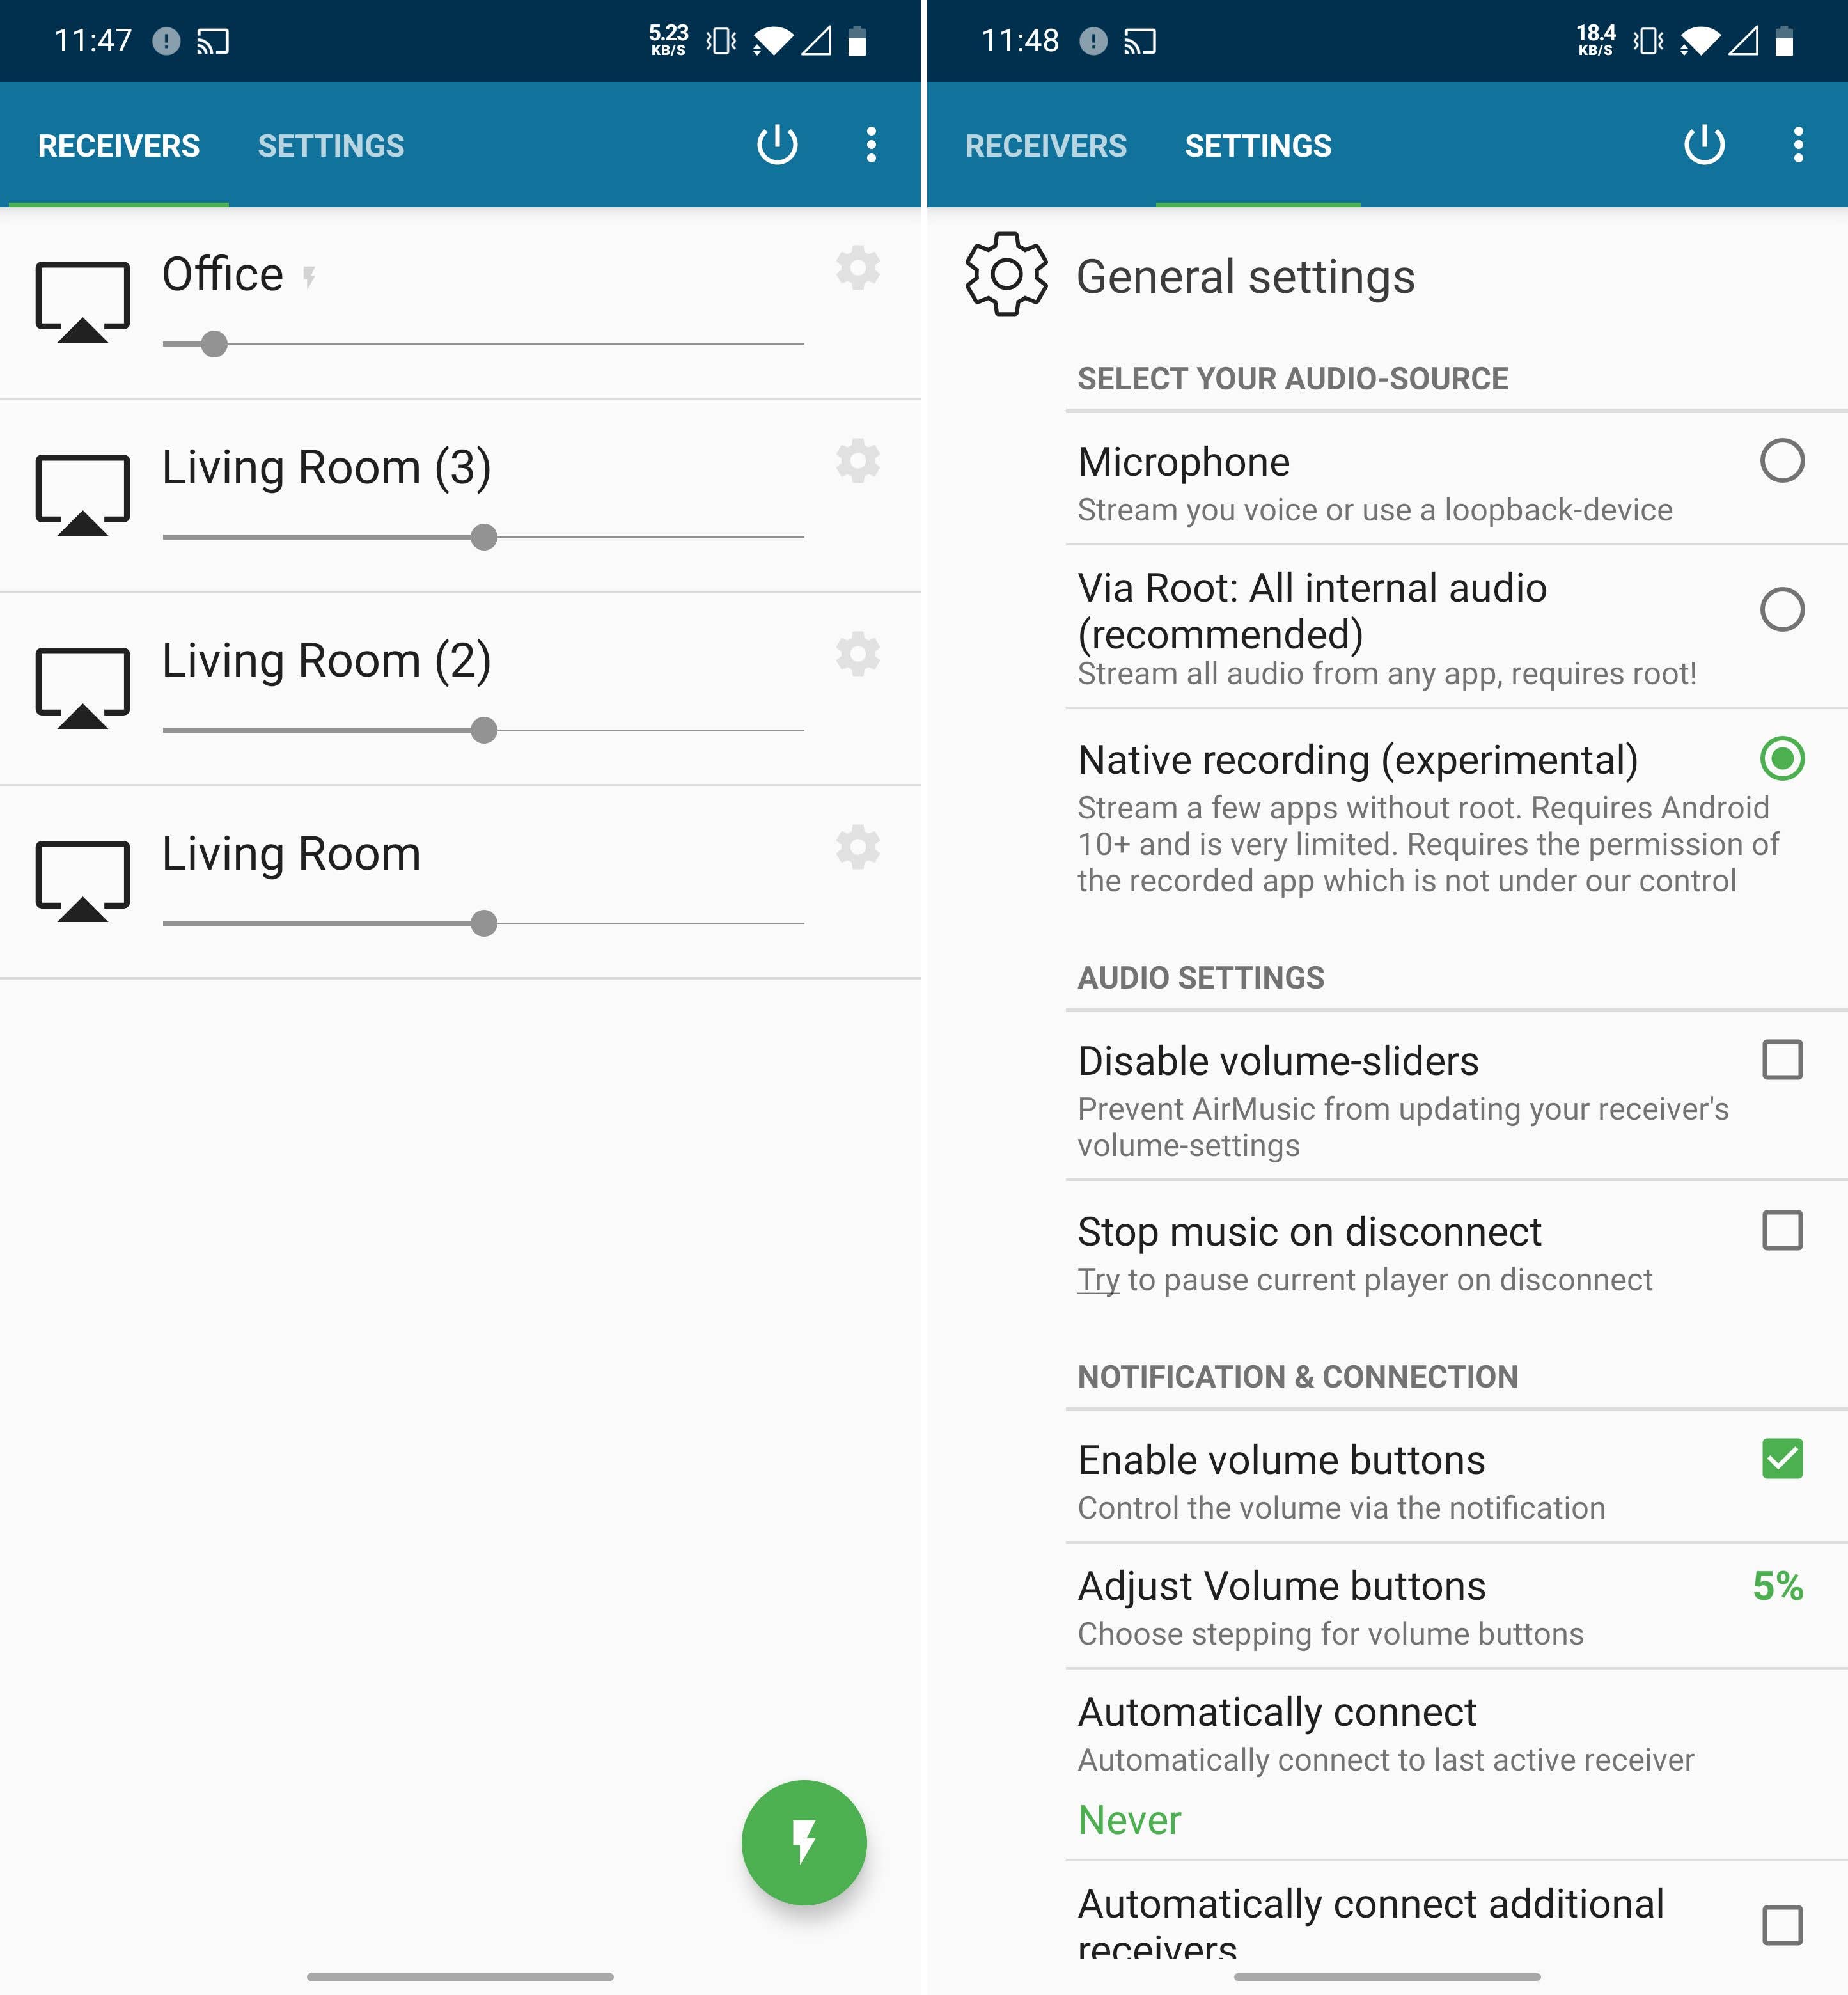1848x1995 pixels.
Task: Open gear settings for last Living Room
Action: coord(857,847)
